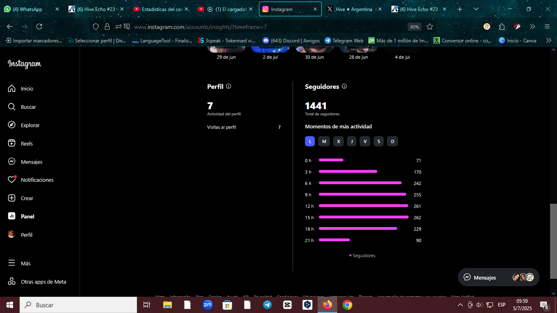Click info icon next to Seguidores
The height and width of the screenshot is (313, 557).
tap(344, 86)
